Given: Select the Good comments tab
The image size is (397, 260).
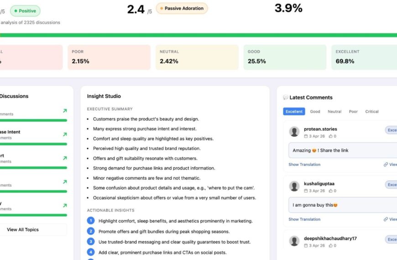Looking at the screenshot, I should tap(315, 112).
